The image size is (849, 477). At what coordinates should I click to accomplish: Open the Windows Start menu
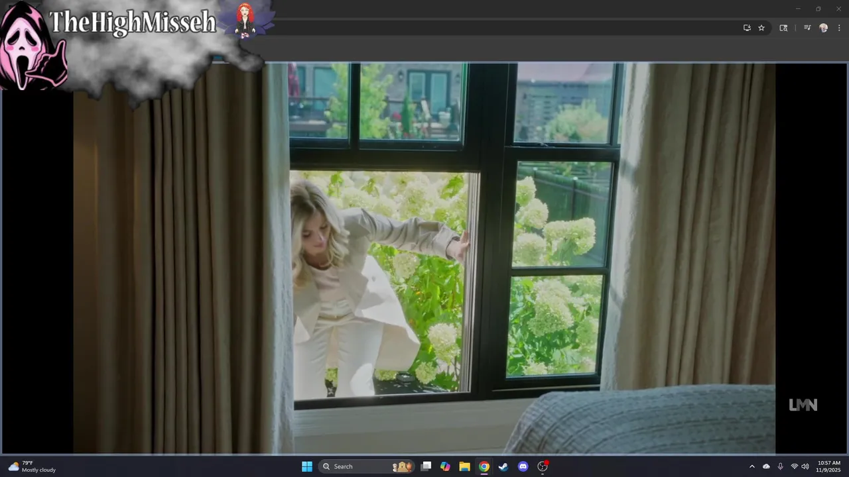307,466
